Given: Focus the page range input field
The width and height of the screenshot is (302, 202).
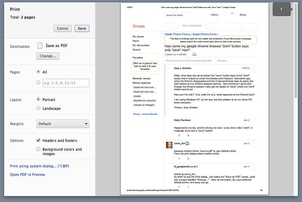Looking at the screenshot, I should pyautogui.click(x=66, y=83).
